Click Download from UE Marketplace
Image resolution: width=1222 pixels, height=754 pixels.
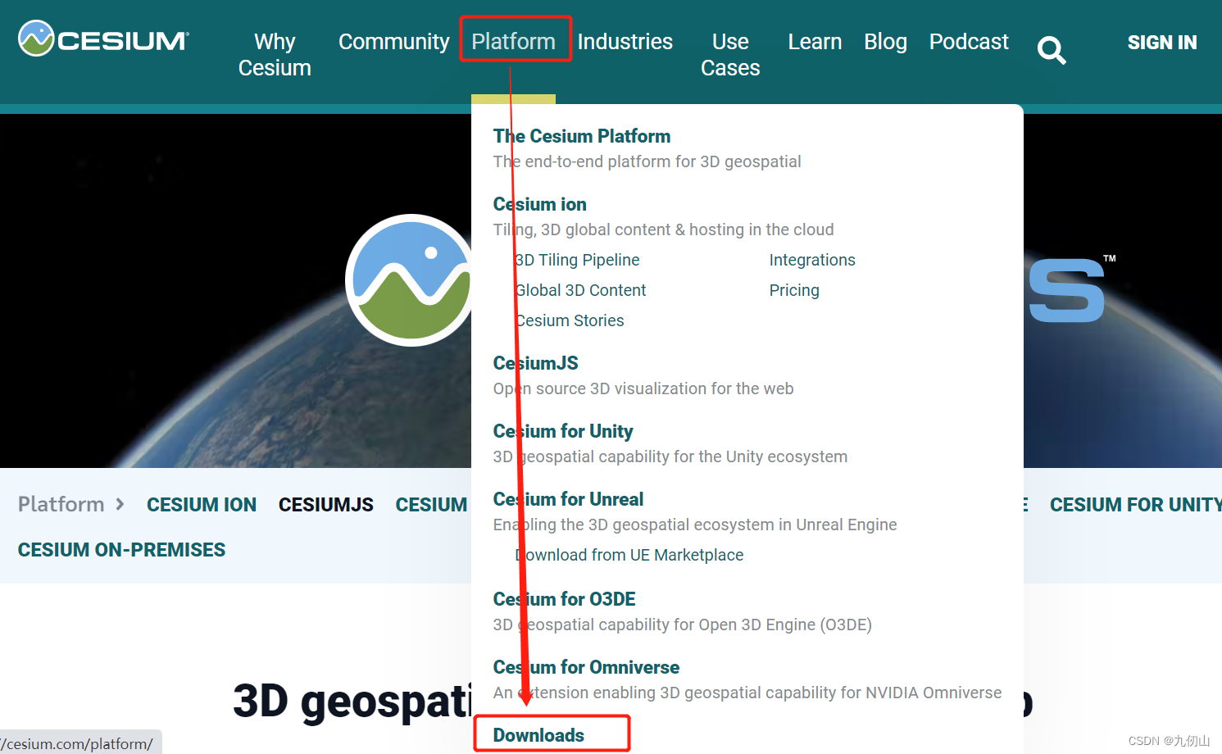[x=629, y=555]
